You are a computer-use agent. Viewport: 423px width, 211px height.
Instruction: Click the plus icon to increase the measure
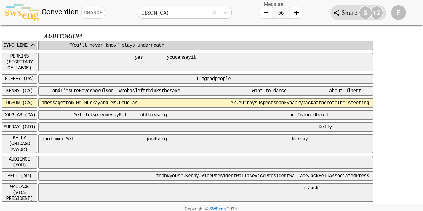click(x=296, y=13)
